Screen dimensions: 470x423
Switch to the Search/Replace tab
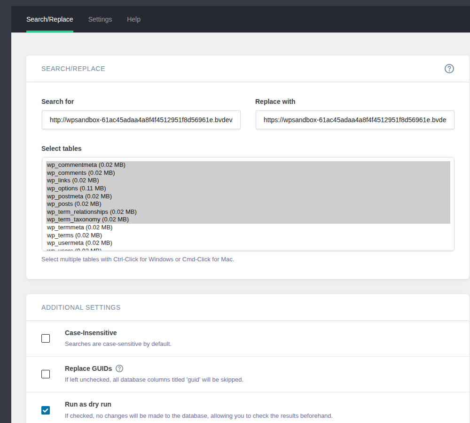click(x=50, y=19)
